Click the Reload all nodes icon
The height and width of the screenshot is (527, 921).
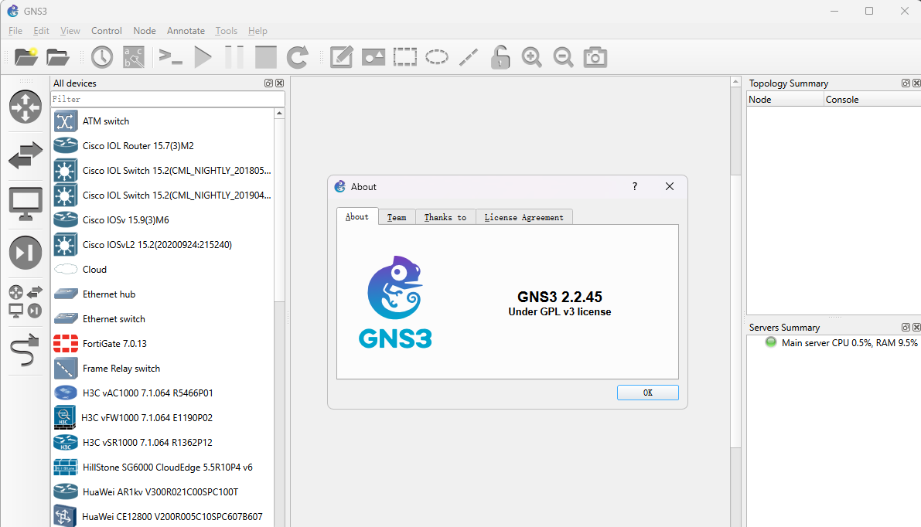click(297, 57)
